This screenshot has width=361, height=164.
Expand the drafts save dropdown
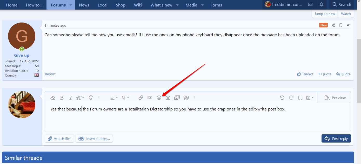pyautogui.click(x=310, y=98)
